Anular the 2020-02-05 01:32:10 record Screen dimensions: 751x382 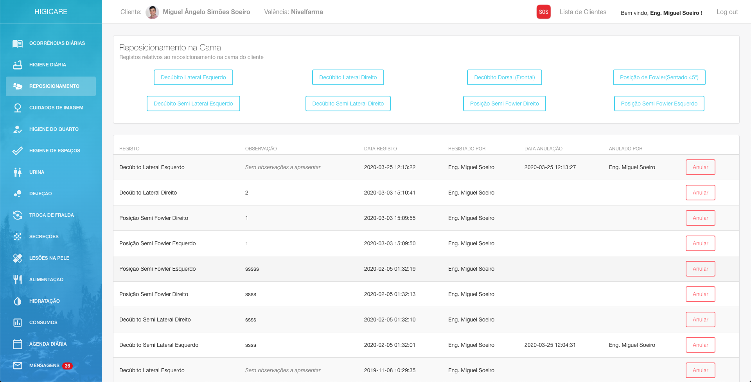pos(700,320)
